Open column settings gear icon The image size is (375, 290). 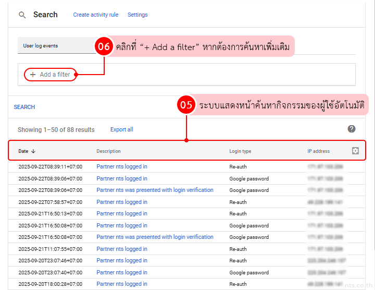355,151
